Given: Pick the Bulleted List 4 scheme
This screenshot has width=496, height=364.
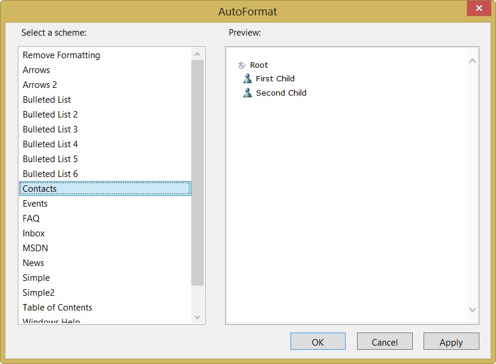Looking at the screenshot, I should click(105, 144).
